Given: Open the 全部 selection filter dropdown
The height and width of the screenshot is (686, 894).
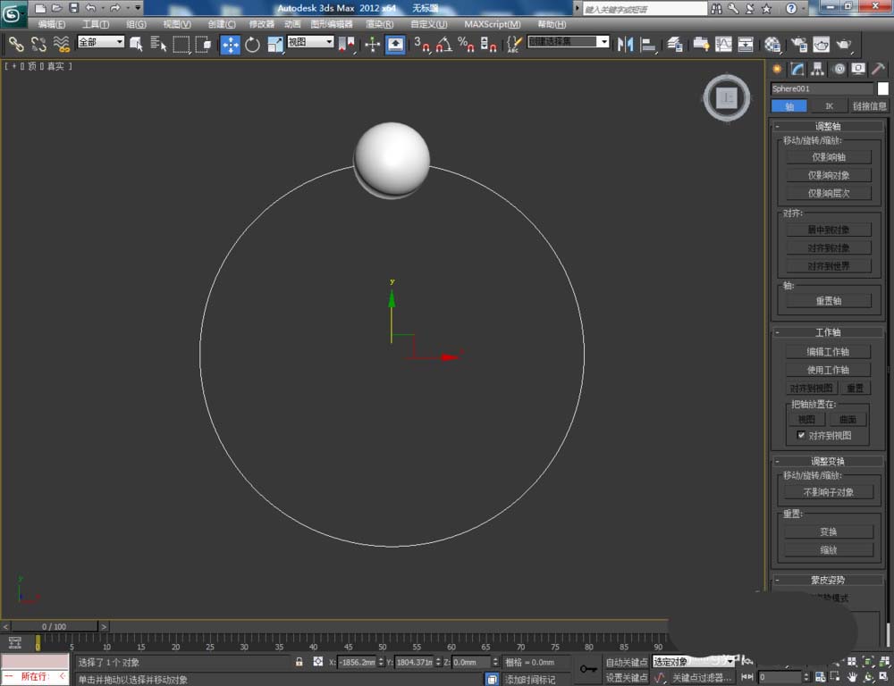Looking at the screenshot, I should point(101,42).
